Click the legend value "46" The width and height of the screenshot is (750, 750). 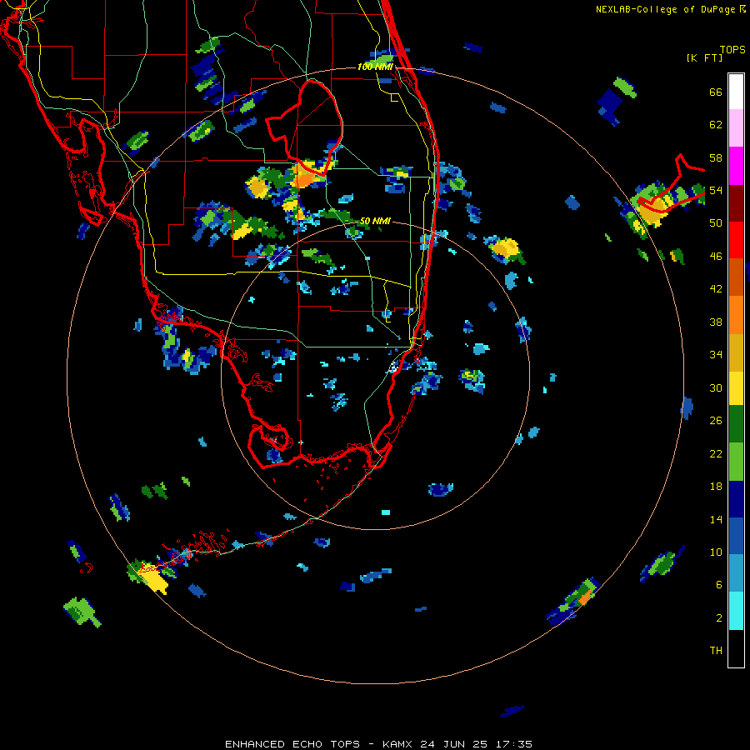point(716,257)
